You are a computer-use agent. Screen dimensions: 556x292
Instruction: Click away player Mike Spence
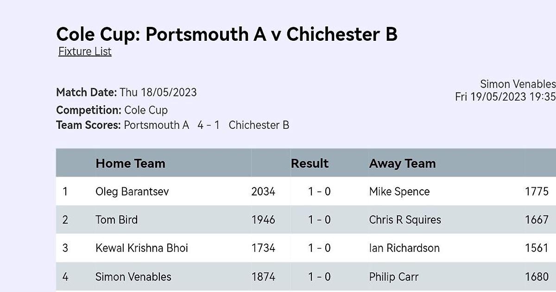coord(399,192)
